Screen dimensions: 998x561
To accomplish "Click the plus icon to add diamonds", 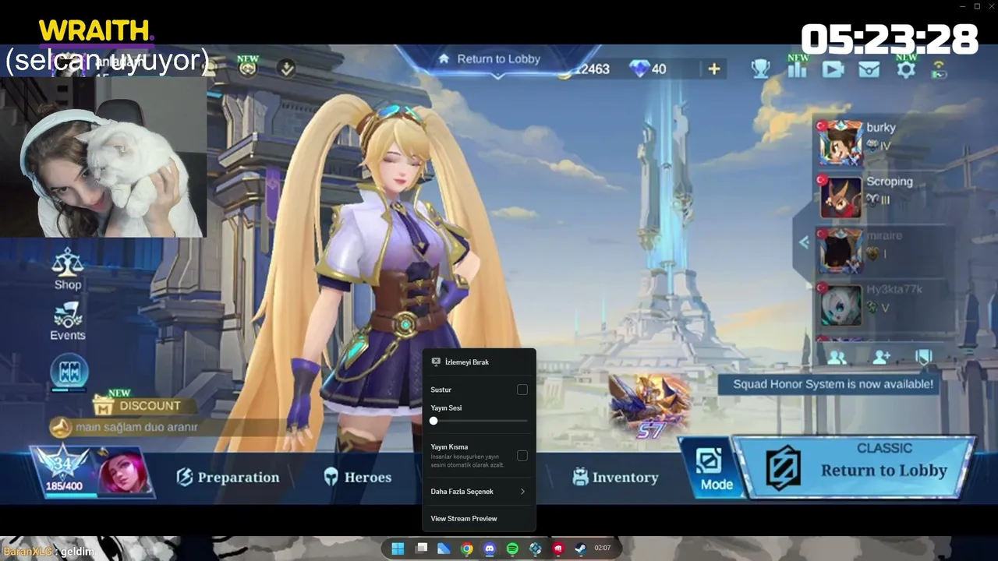I will click(713, 69).
